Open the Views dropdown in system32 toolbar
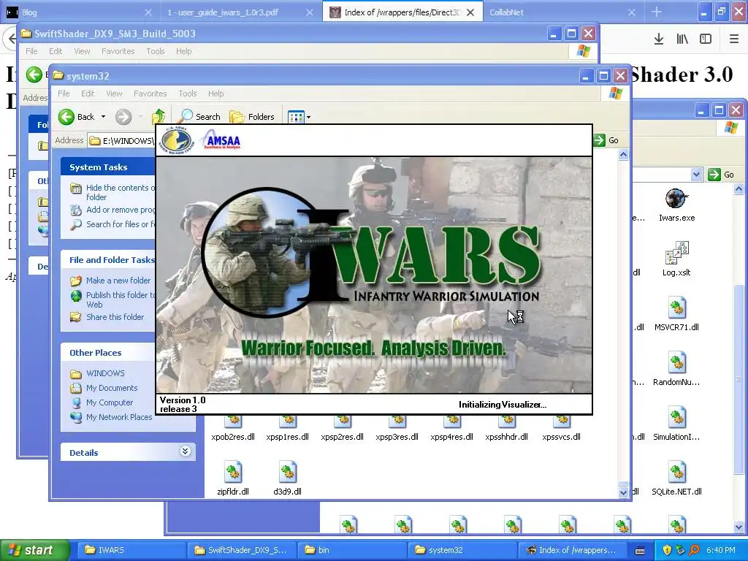Screen dimensions: 748x561 pos(299,117)
